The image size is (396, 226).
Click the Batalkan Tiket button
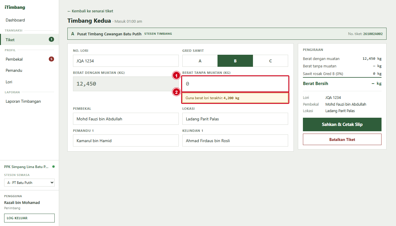(342, 139)
